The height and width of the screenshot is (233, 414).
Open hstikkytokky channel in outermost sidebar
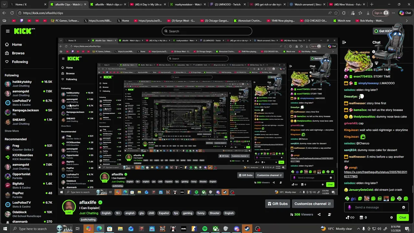point(28,84)
